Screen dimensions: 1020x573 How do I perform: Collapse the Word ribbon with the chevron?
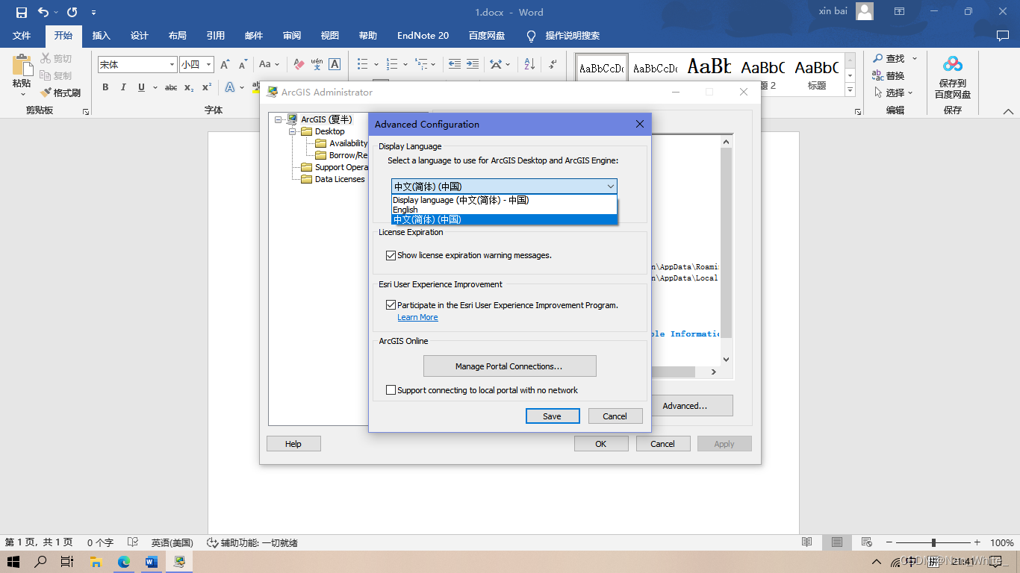1008,111
